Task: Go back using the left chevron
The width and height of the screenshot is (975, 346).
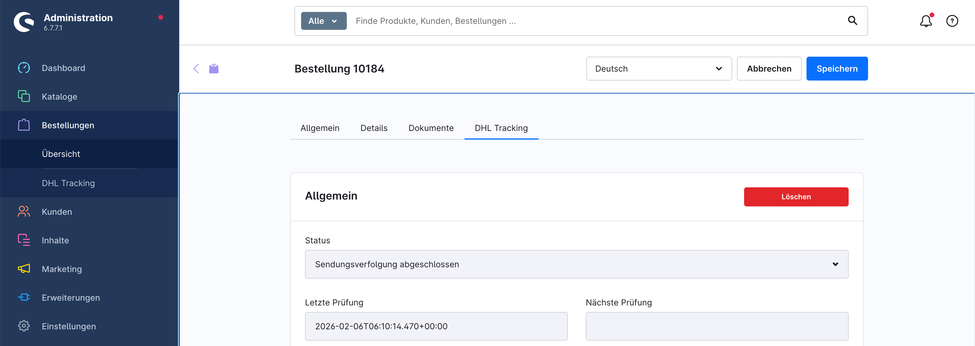Action: click(196, 68)
